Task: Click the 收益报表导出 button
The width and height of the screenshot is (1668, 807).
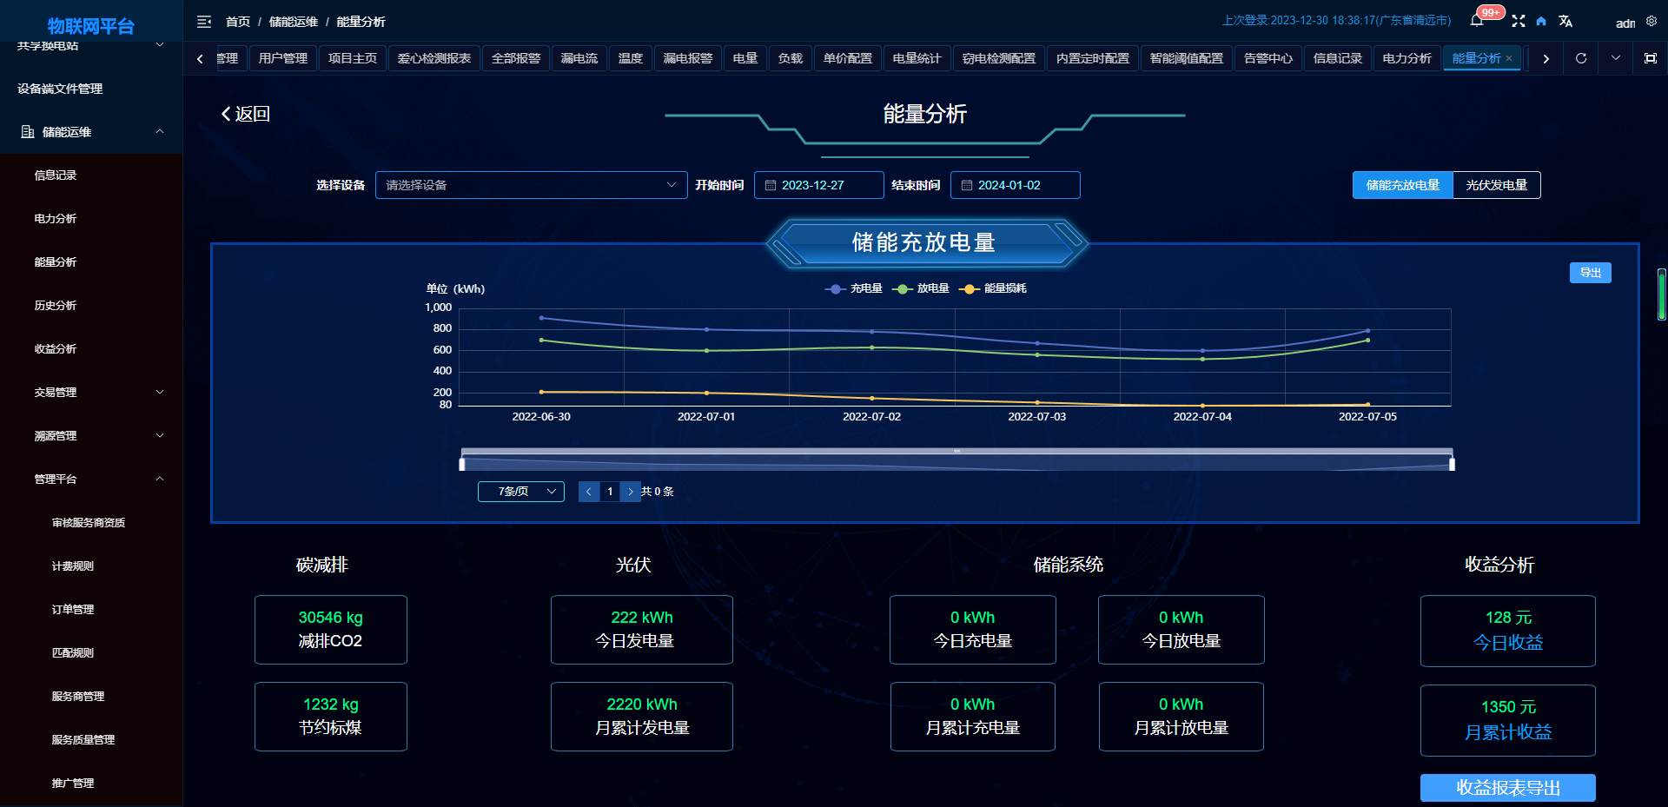Action: (1508, 788)
